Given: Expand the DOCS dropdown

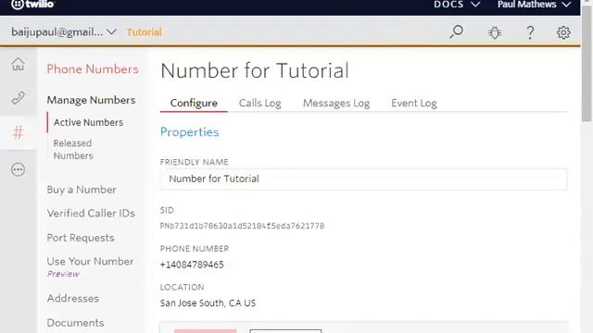Looking at the screenshot, I should pyautogui.click(x=457, y=5).
